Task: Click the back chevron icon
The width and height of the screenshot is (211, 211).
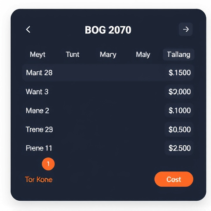Action: click(x=28, y=30)
